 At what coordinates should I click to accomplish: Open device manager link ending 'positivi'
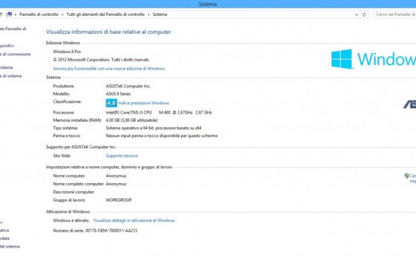click(6, 45)
